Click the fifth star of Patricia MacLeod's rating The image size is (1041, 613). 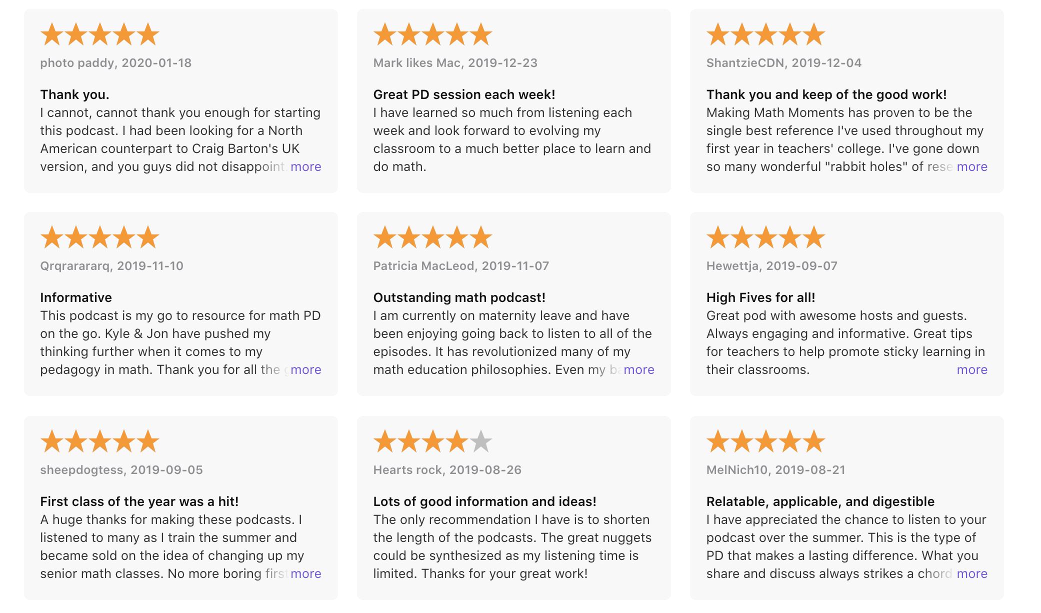481,237
